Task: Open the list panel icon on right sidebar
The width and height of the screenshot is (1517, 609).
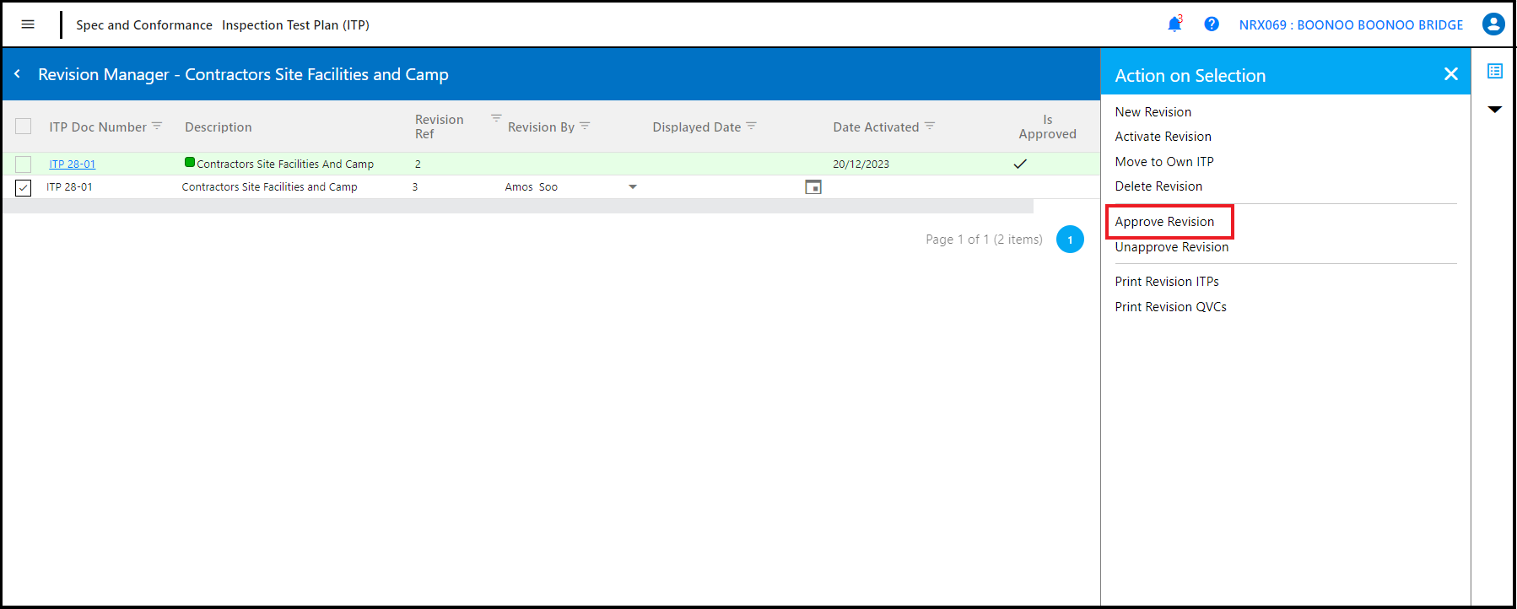Action: coord(1495,71)
